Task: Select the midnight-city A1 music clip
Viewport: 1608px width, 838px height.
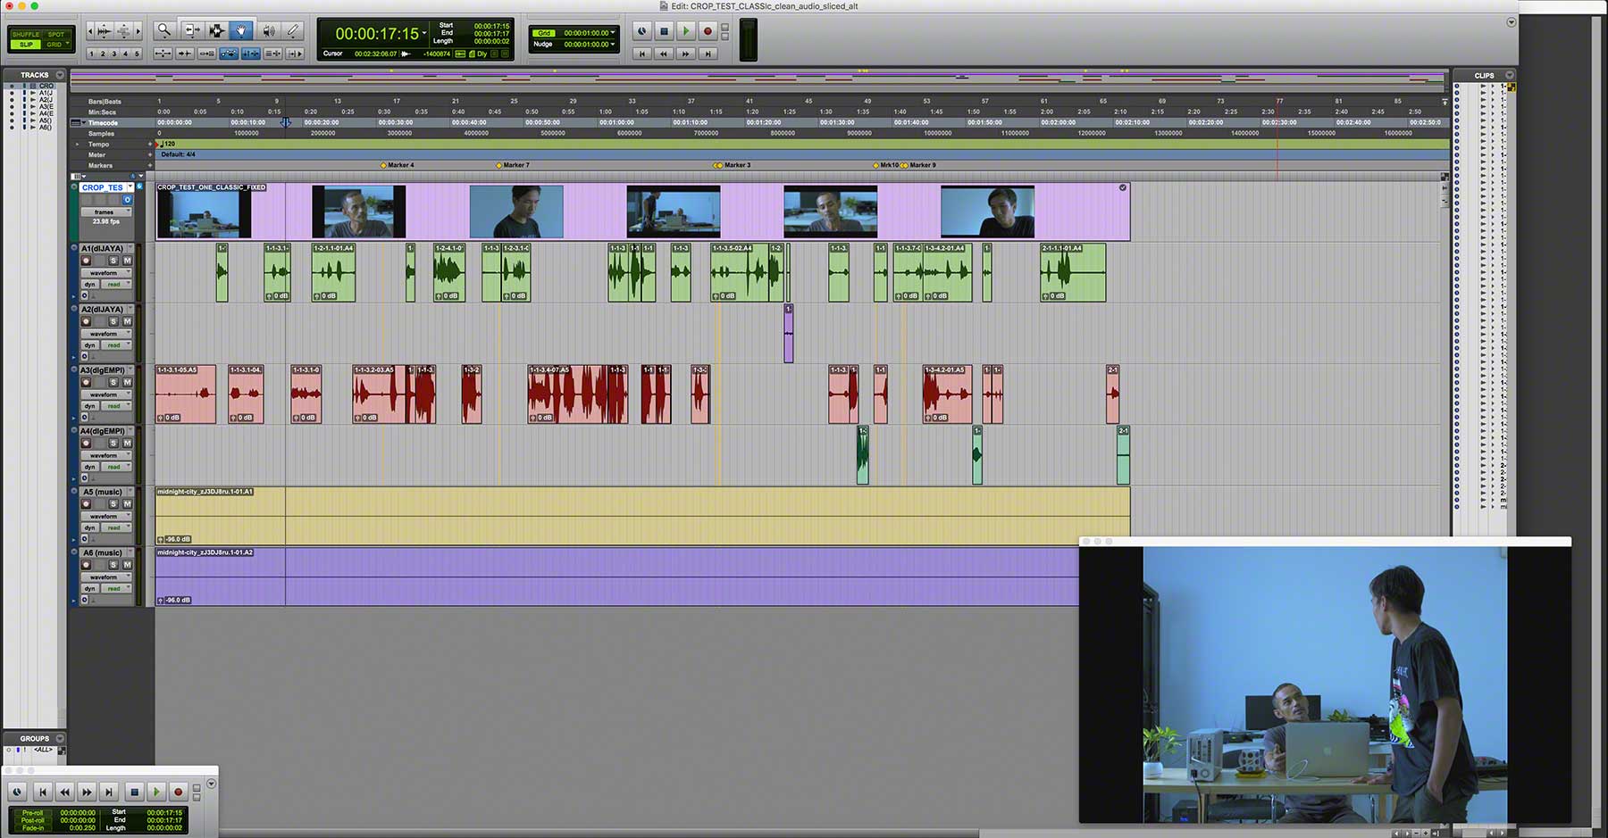Action: (642, 516)
